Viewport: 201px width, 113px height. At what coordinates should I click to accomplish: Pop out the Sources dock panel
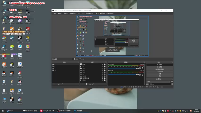point(106,62)
